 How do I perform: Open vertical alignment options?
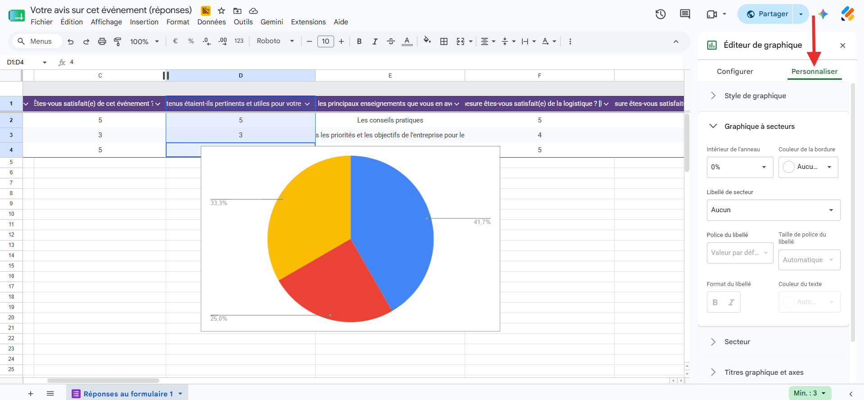508,41
